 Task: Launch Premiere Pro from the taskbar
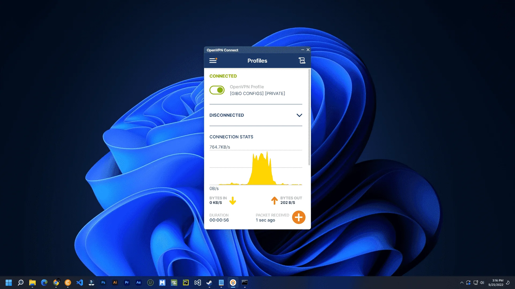click(x=127, y=283)
